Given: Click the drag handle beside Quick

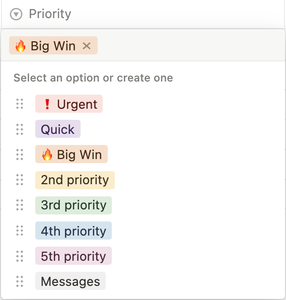Looking at the screenshot, I should pos(20,129).
